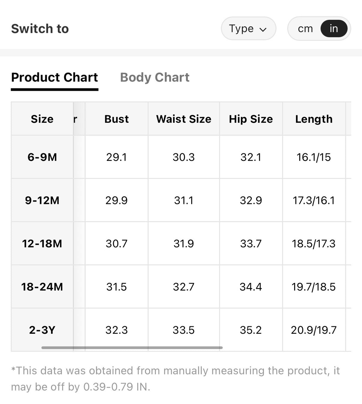Select the 6-9M size row label
362x404 pixels.
(x=42, y=157)
